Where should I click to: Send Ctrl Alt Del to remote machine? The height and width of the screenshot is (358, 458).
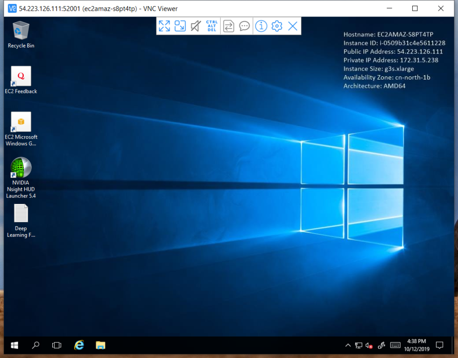(x=212, y=26)
